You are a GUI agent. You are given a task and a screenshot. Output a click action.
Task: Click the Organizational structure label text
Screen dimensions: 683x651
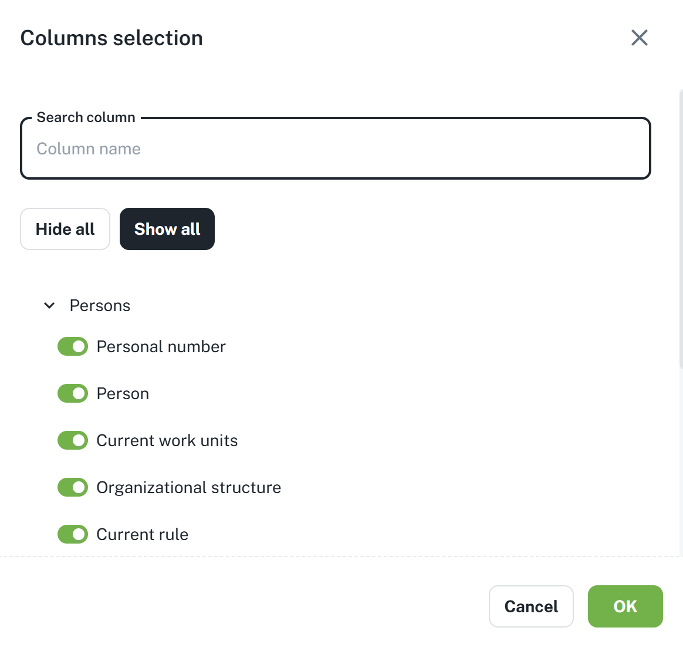click(188, 487)
